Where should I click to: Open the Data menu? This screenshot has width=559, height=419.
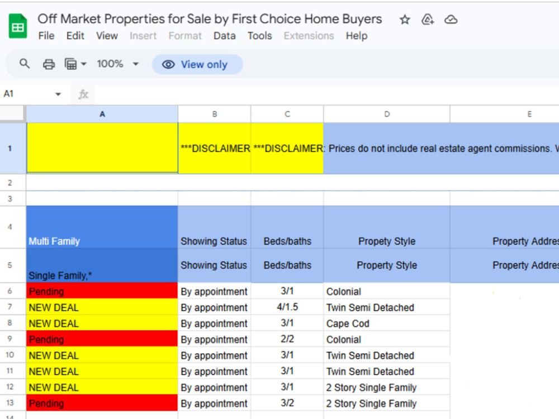[x=225, y=36]
